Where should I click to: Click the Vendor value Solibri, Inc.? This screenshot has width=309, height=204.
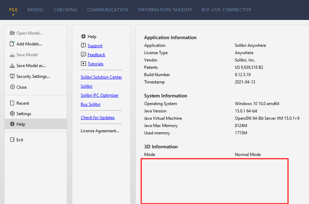coord(245,60)
